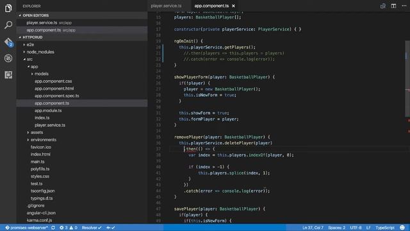
Task: Click the underlined then on line 37
Action: 191,149
